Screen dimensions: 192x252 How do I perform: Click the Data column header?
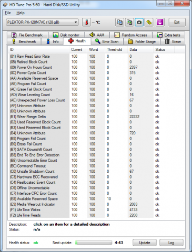140,49
